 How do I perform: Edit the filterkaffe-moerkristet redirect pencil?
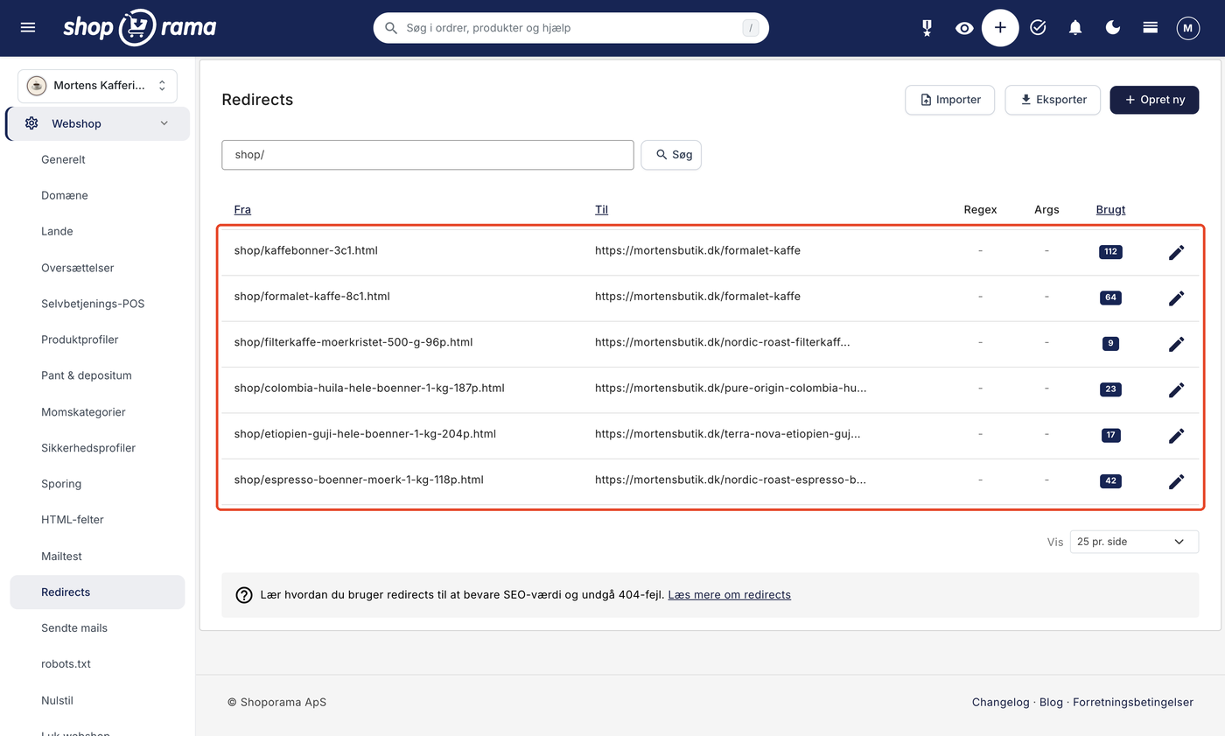[x=1177, y=344]
